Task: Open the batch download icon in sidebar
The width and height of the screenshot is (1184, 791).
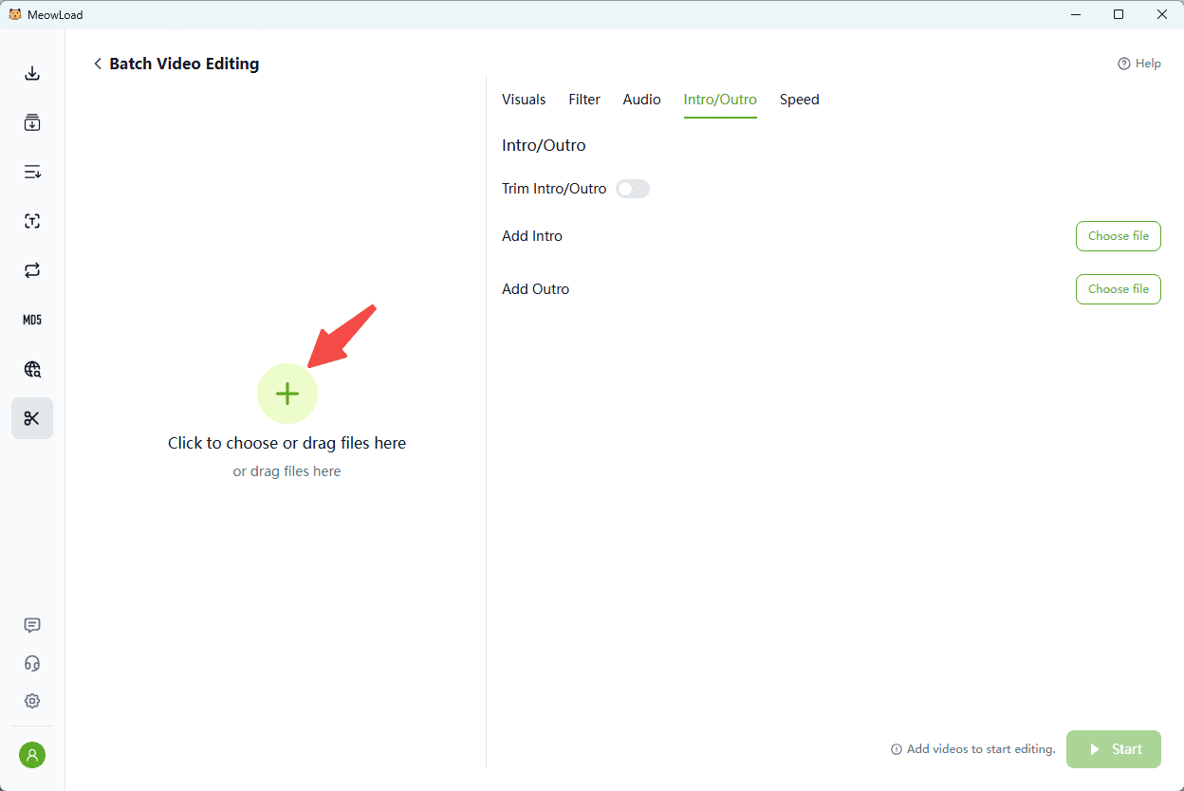Action: click(x=32, y=122)
